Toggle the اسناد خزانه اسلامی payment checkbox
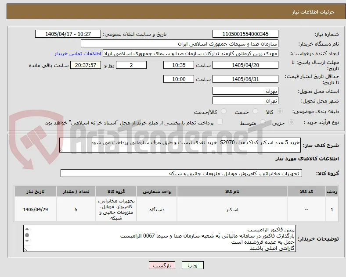The width and height of the screenshot is (346, 277). pos(220,122)
